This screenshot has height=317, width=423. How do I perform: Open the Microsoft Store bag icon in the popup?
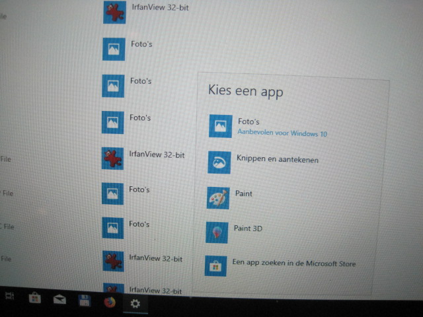pos(215,265)
